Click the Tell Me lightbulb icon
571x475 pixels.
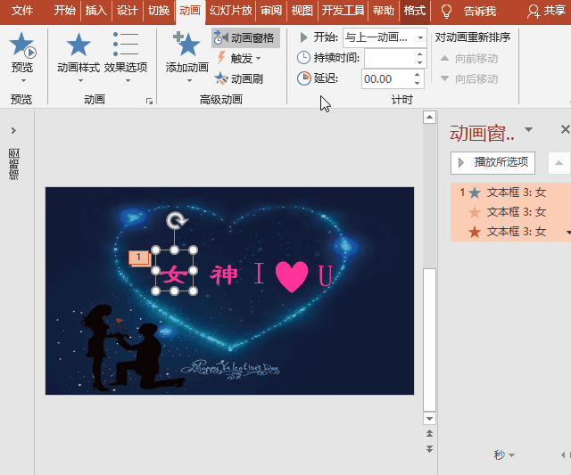point(446,12)
